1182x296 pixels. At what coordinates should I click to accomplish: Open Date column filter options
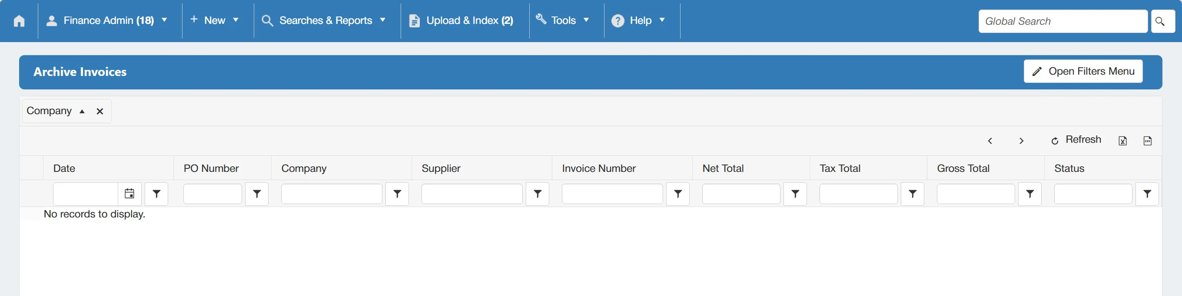click(156, 194)
